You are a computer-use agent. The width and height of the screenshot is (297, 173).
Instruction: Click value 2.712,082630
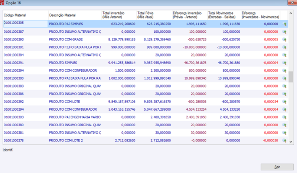pyautogui.click(x=125, y=140)
